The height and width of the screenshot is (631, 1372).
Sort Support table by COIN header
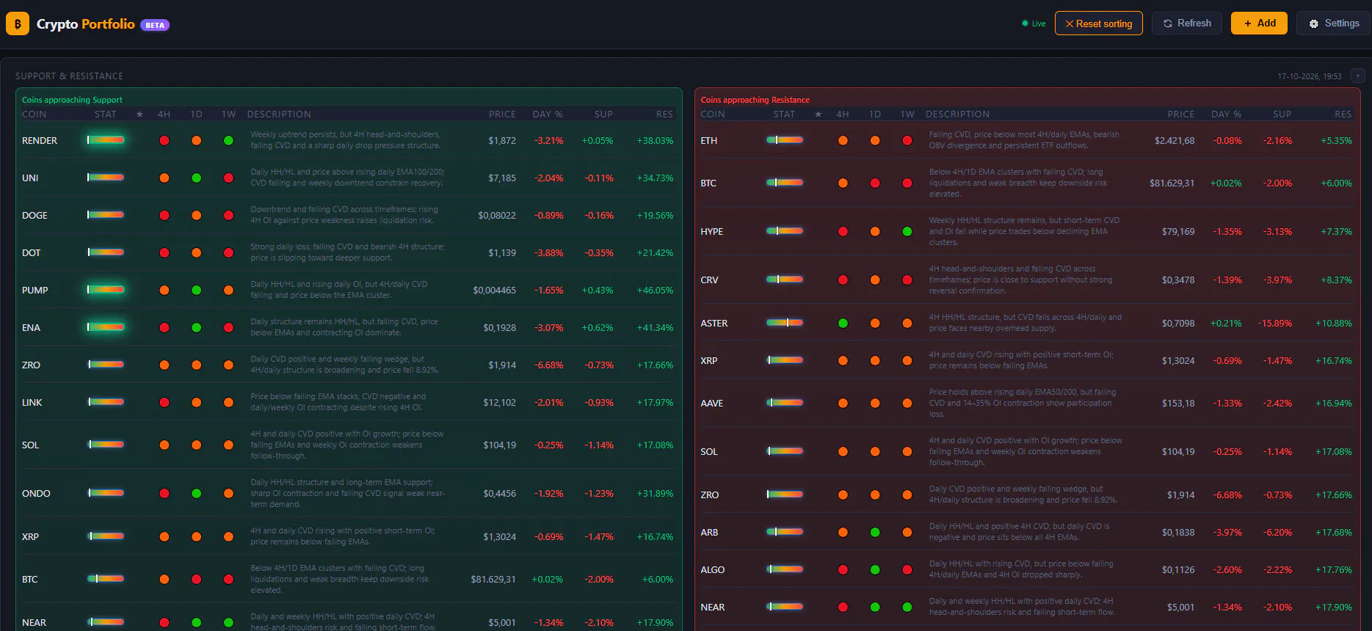coord(34,114)
